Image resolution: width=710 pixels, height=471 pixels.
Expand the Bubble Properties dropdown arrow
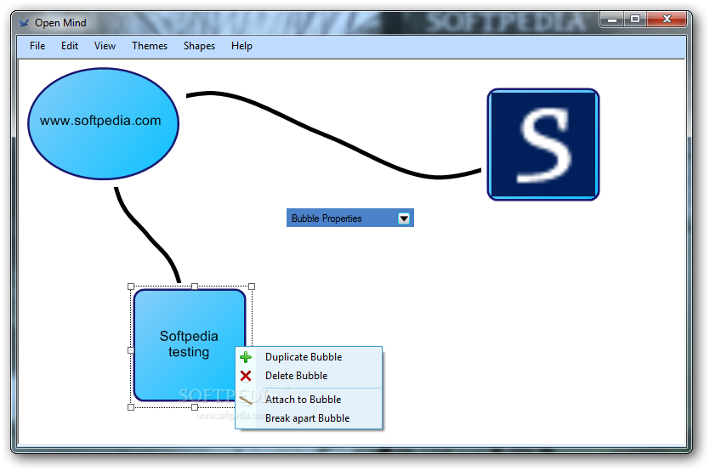(404, 218)
